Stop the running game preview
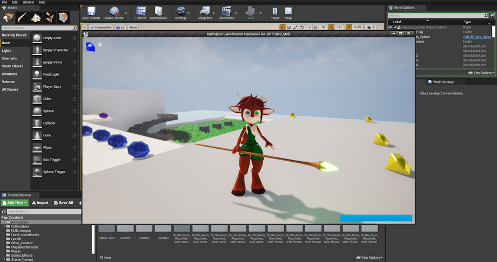Screen dimensions: 497x262 coord(288,13)
